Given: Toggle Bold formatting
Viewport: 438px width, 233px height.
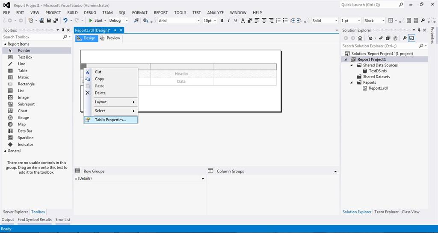Looking at the screenshot, I should coord(222,20).
